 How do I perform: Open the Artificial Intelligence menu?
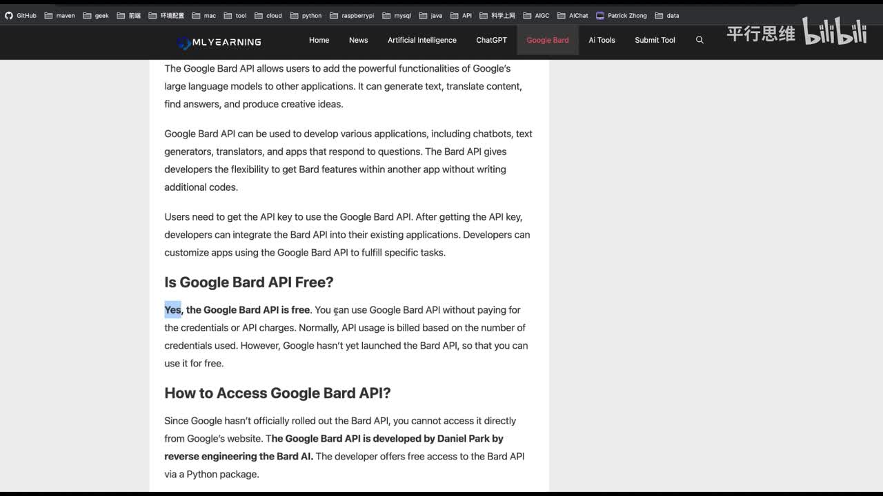tap(421, 40)
